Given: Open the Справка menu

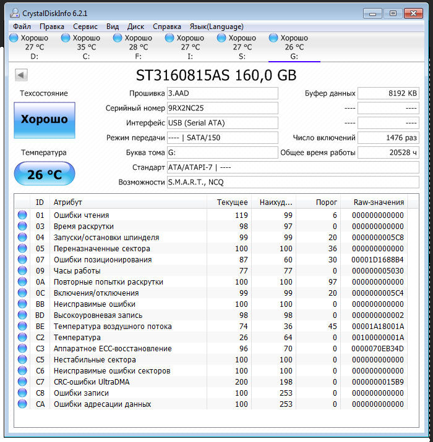Looking at the screenshot, I should [x=166, y=27].
